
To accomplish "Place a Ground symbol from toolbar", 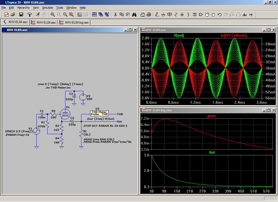I will click(x=163, y=14).
